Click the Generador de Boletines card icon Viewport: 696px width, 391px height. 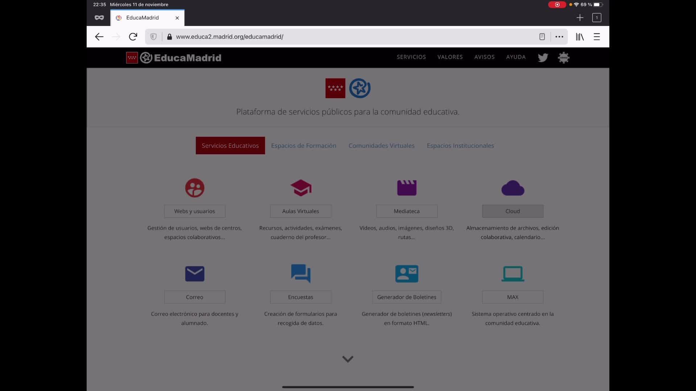tap(407, 274)
